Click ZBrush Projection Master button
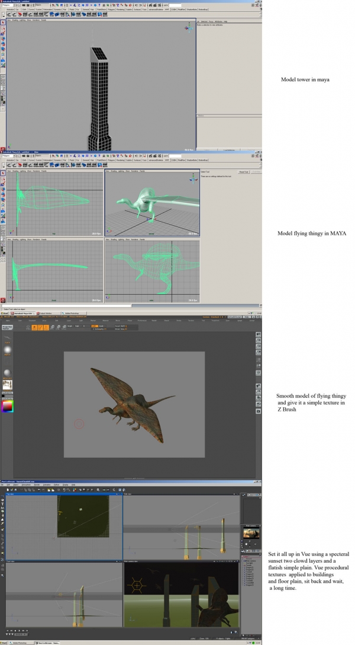Image resolution: width=355 pixels, height=645 pixels. point(7,327)
